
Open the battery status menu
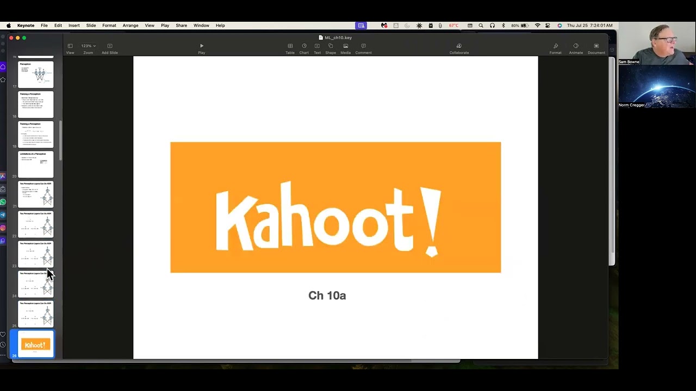coord(520,26)
